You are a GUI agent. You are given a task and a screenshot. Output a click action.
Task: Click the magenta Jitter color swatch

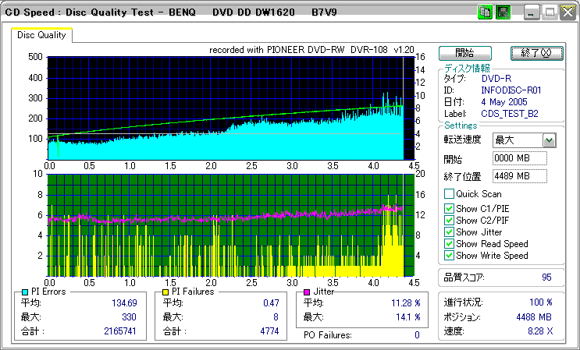pyautogui.click(x=307, y=292)
